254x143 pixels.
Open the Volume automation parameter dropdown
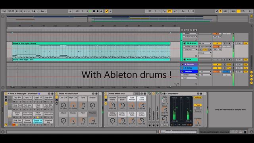(190, 50)
